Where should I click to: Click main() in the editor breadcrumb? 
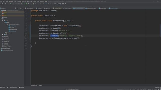click(41, 85)
